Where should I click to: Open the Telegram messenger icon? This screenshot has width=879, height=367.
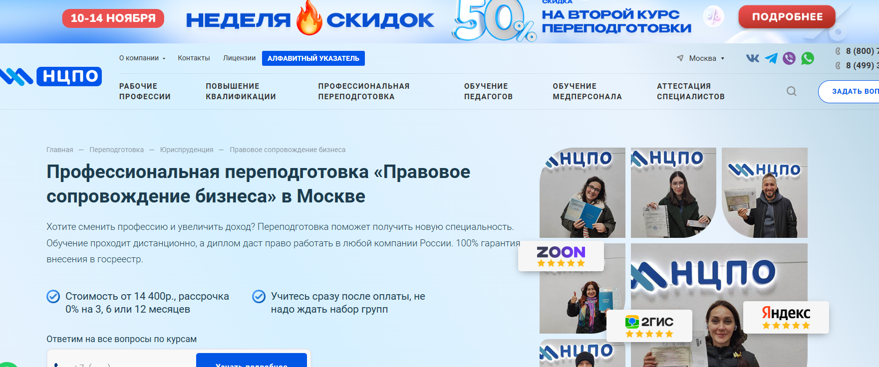(x=771, y=58)
